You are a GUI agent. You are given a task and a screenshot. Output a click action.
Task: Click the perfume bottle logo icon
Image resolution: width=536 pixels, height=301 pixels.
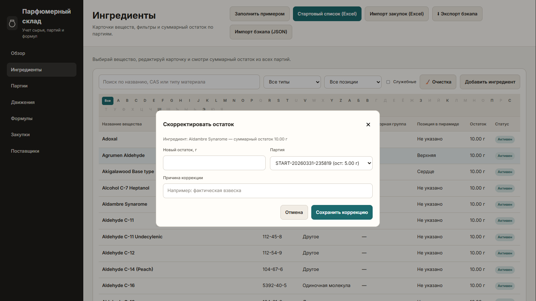pyautogui.click(x=12, y=23)
